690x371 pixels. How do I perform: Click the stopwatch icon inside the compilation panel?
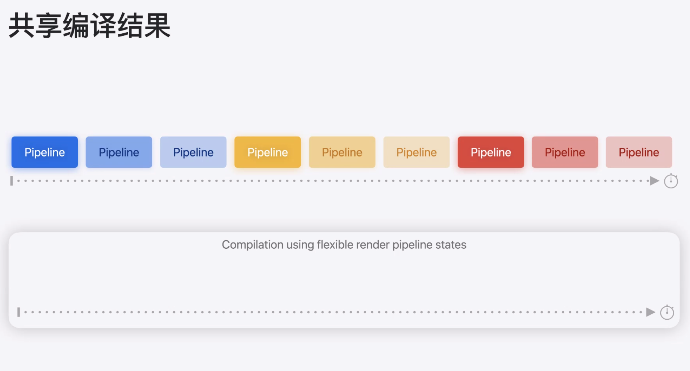click(x=667, y=312)
